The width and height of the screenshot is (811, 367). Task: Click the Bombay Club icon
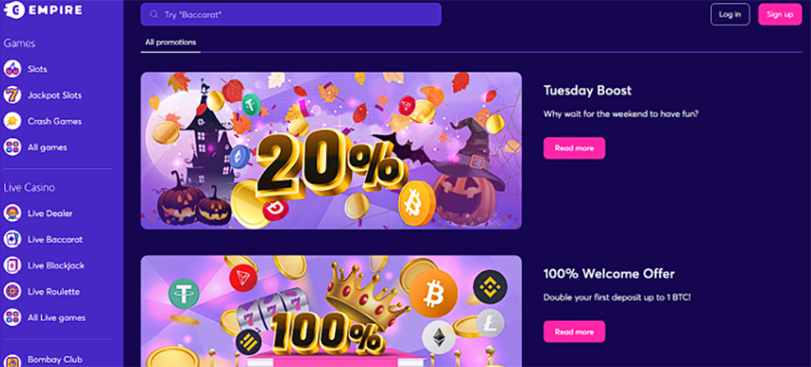12,359
